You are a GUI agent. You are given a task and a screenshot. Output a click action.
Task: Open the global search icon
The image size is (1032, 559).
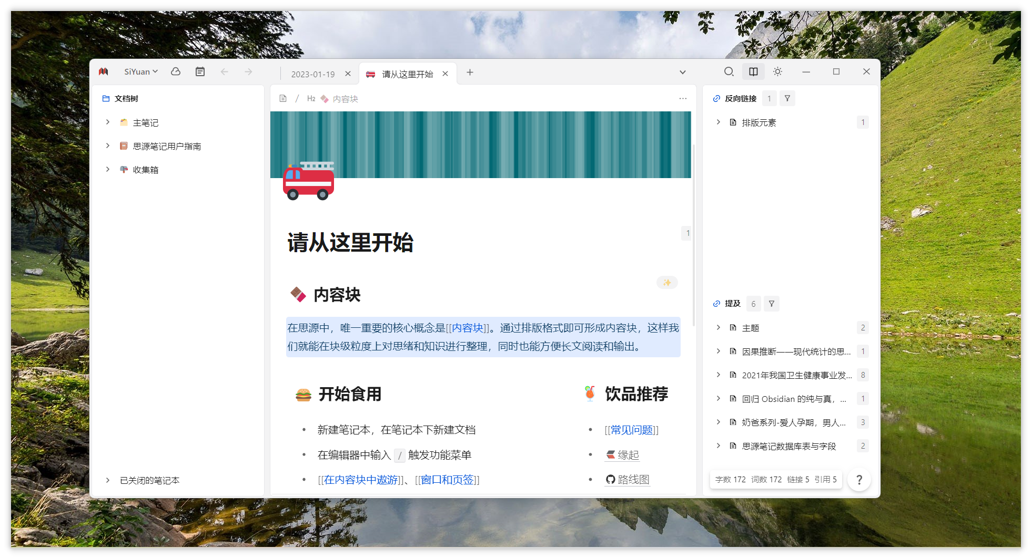coord(729,72)
